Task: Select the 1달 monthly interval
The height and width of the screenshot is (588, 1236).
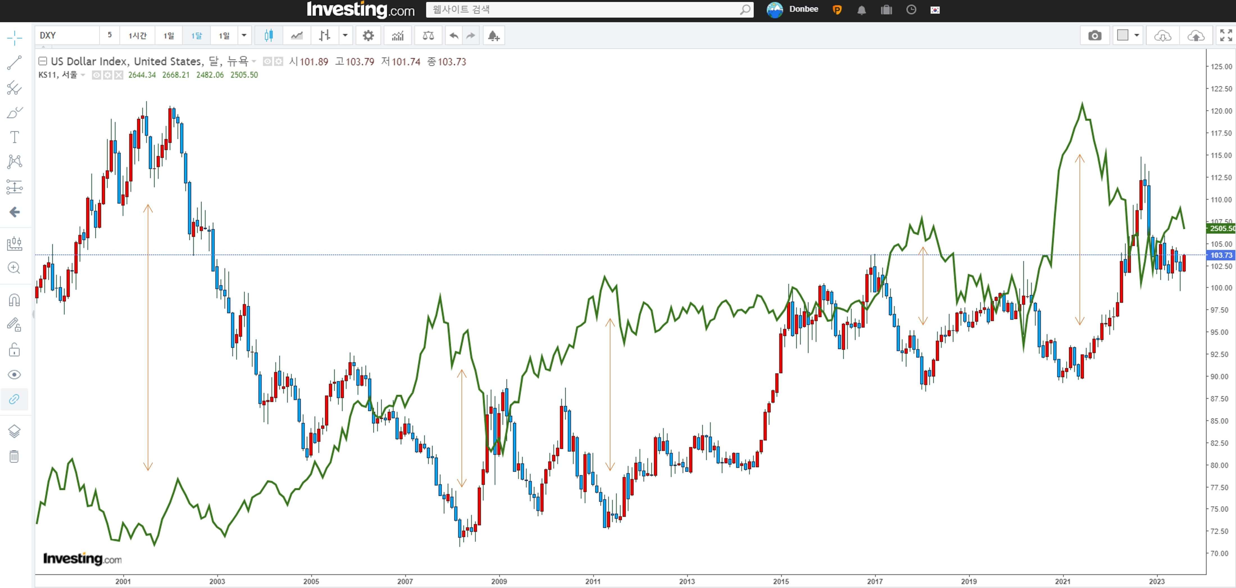Action: tap(196, 35)
